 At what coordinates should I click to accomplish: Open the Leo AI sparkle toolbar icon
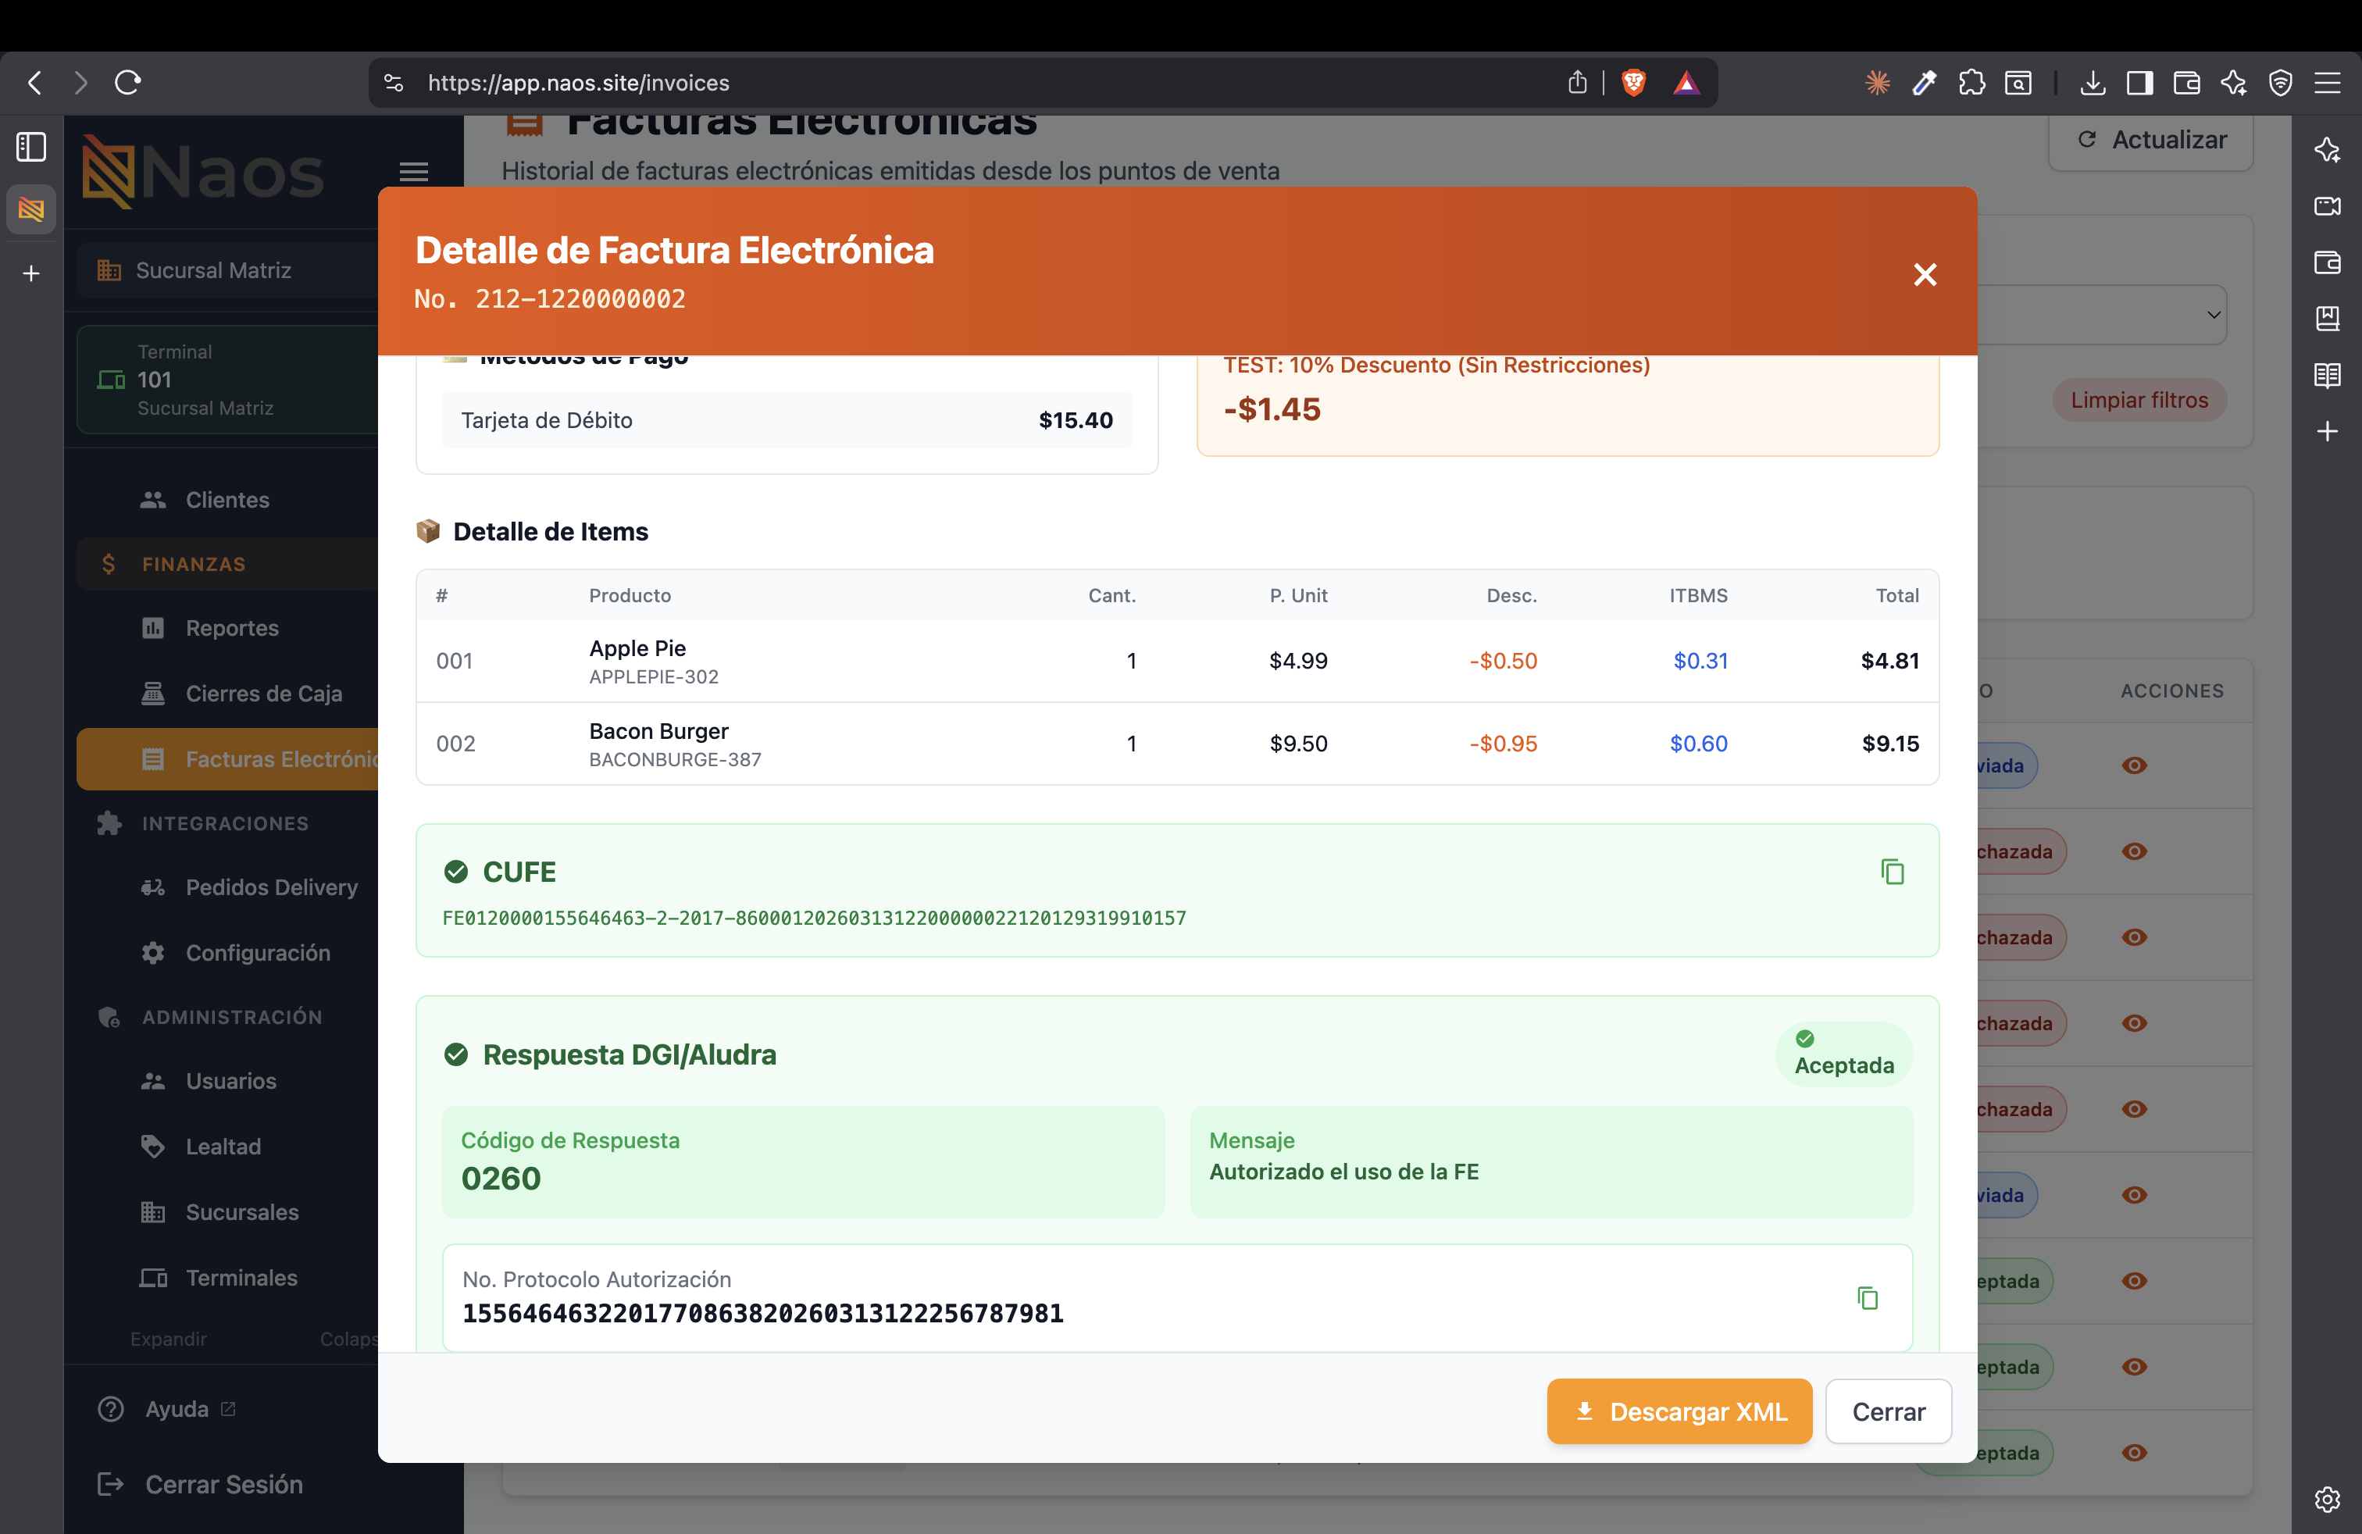[2233, 82]
